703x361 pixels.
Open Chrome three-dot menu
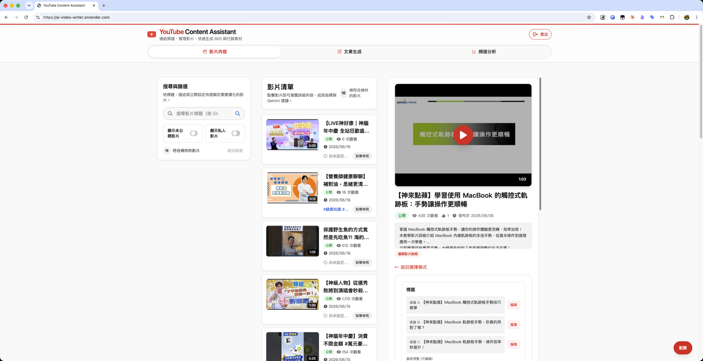click(x=696, y=17)
